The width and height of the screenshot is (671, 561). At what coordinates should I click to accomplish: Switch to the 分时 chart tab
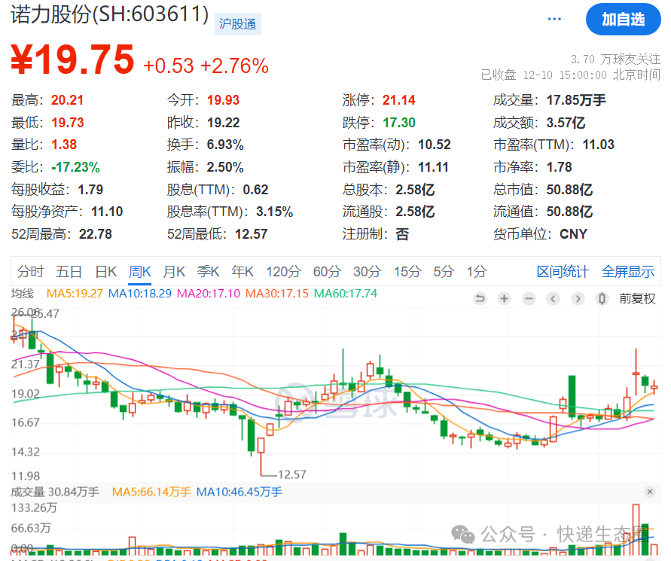click(30, 271)
